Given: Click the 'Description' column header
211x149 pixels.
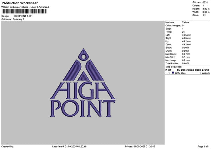Looking at the screenshot, I should [187, 70].
